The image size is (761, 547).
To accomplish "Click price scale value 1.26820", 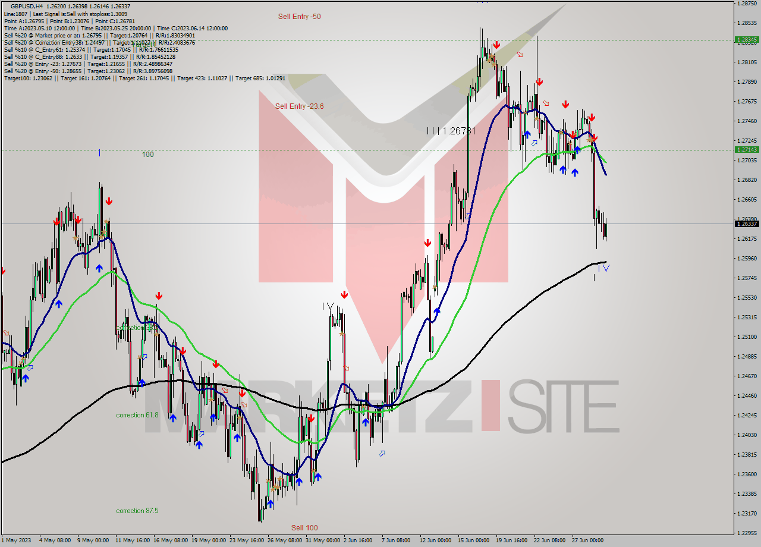I will (x=747, y=180).
